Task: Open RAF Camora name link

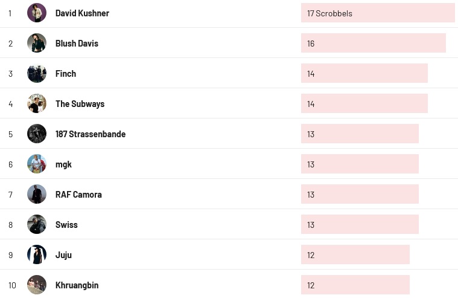Action: (x=78, y=195)
